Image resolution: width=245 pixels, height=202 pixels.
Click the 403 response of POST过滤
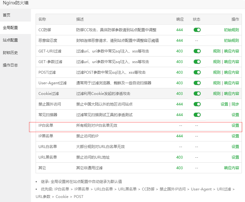(179, 72)
